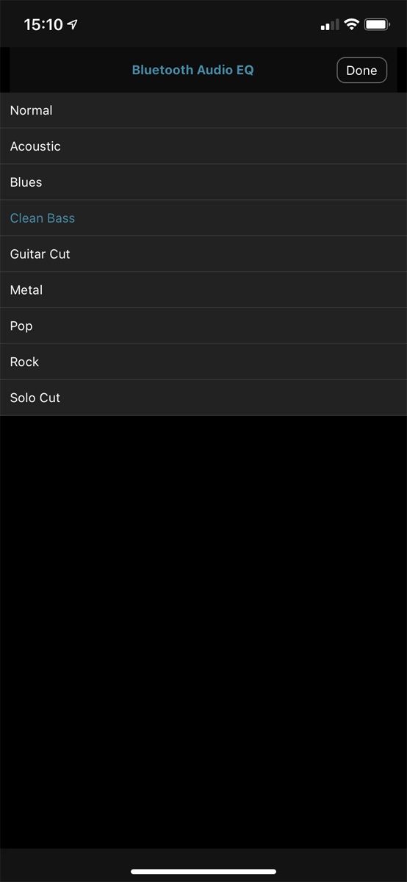Tap the Done button
Screen dimensions: 407x882
(x=361, y=71)
